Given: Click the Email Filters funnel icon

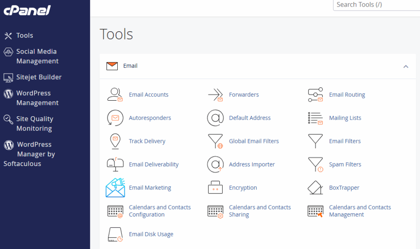Looking at the screenshot, I should pos(315,141).
